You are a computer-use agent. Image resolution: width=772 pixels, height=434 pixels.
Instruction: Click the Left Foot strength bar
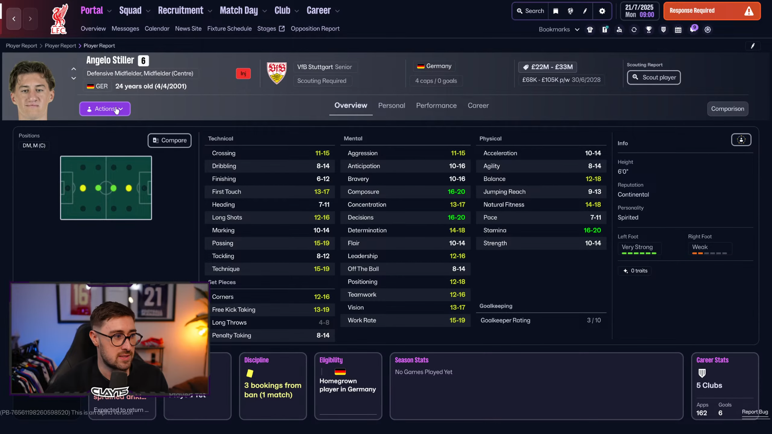639,253
